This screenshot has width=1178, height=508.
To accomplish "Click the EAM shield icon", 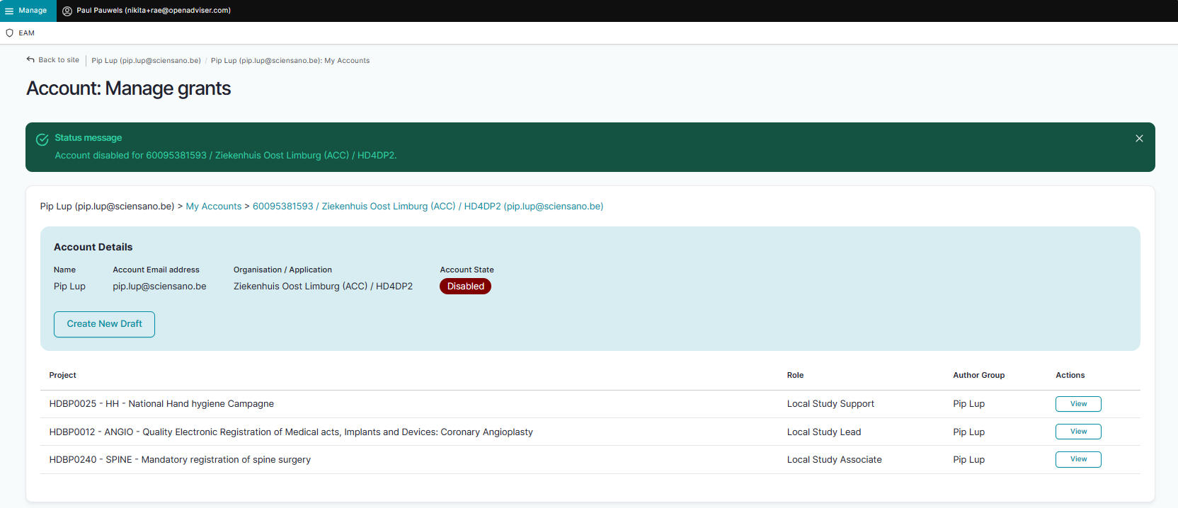I will point(10,33).
